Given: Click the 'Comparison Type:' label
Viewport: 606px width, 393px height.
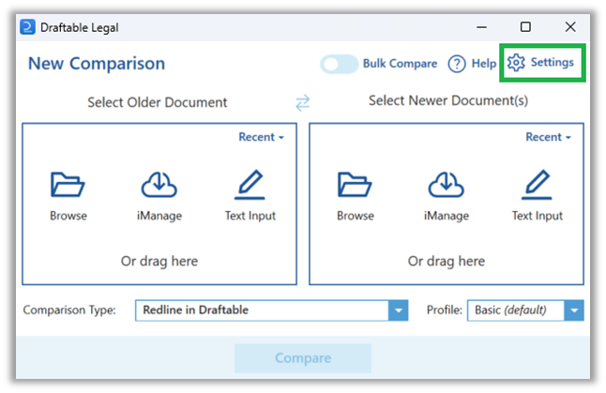Looking at the screenshot, I should [x=69, y=310].
